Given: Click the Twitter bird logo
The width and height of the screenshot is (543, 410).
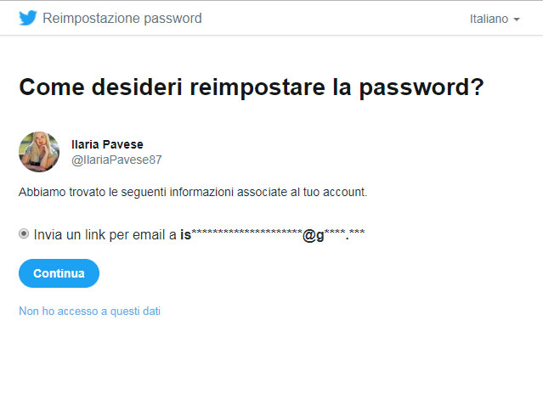Looking at the screenshot, I should click(x=28, y=18).
